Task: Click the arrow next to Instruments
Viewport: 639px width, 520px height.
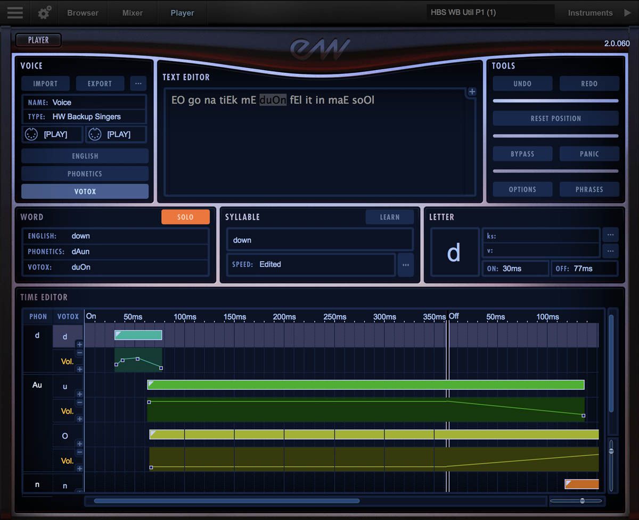Action: tap(627, 13)
